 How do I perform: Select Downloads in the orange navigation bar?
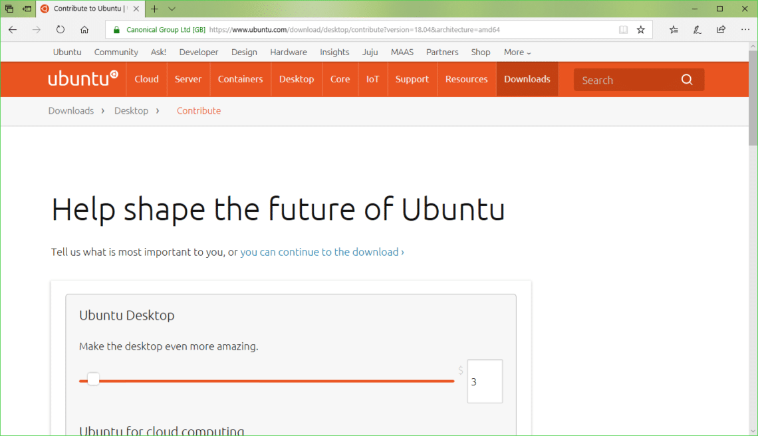(x=527, y=79)
